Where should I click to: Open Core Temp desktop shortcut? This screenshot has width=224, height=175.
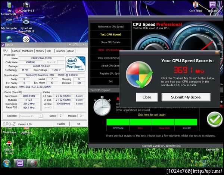click(196, 7)
